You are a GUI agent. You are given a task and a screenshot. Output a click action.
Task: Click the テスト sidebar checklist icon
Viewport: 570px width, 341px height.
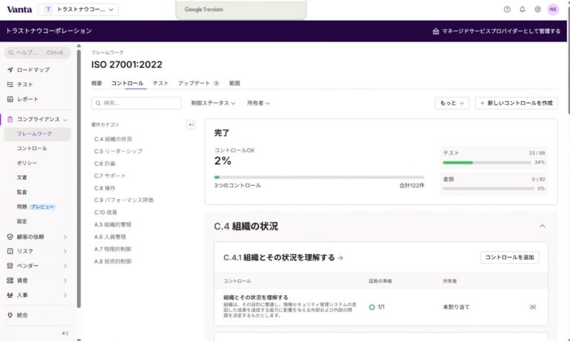click(x=10, y=85)
